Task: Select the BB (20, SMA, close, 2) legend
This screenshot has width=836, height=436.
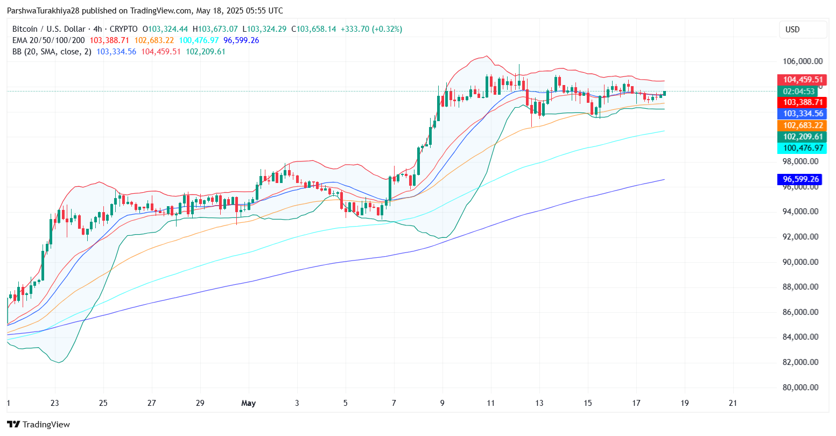Action: click(x=52, y=52)
